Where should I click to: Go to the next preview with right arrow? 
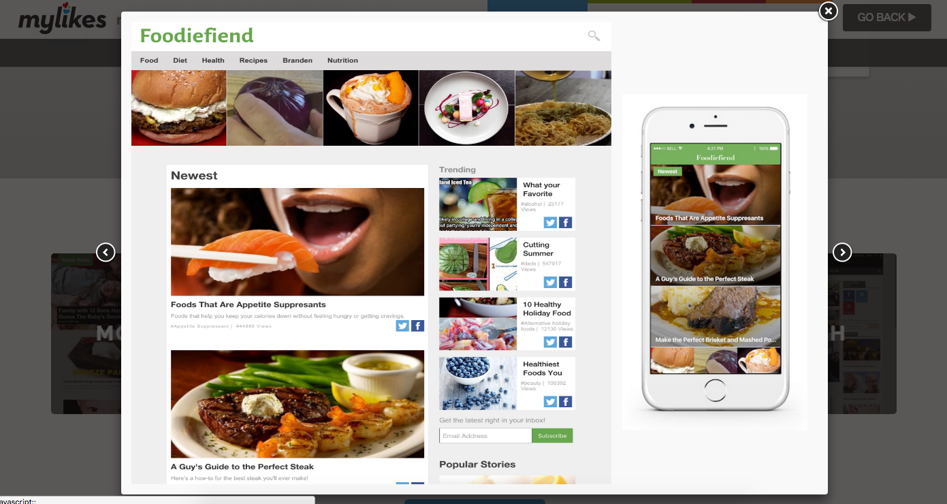click(842, 252)
